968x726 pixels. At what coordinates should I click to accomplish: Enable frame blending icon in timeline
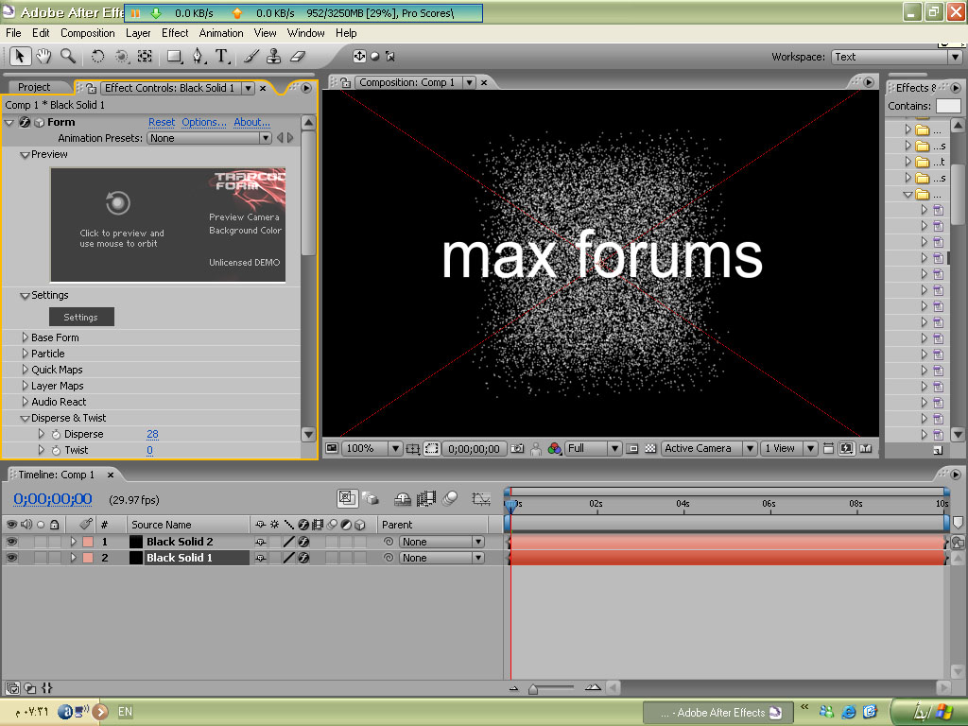426,498
